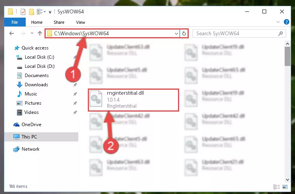This screenshot has height=194, width=295.
Task: Select the rnginterstitial.dll file name
Action: tap(125, 93)
